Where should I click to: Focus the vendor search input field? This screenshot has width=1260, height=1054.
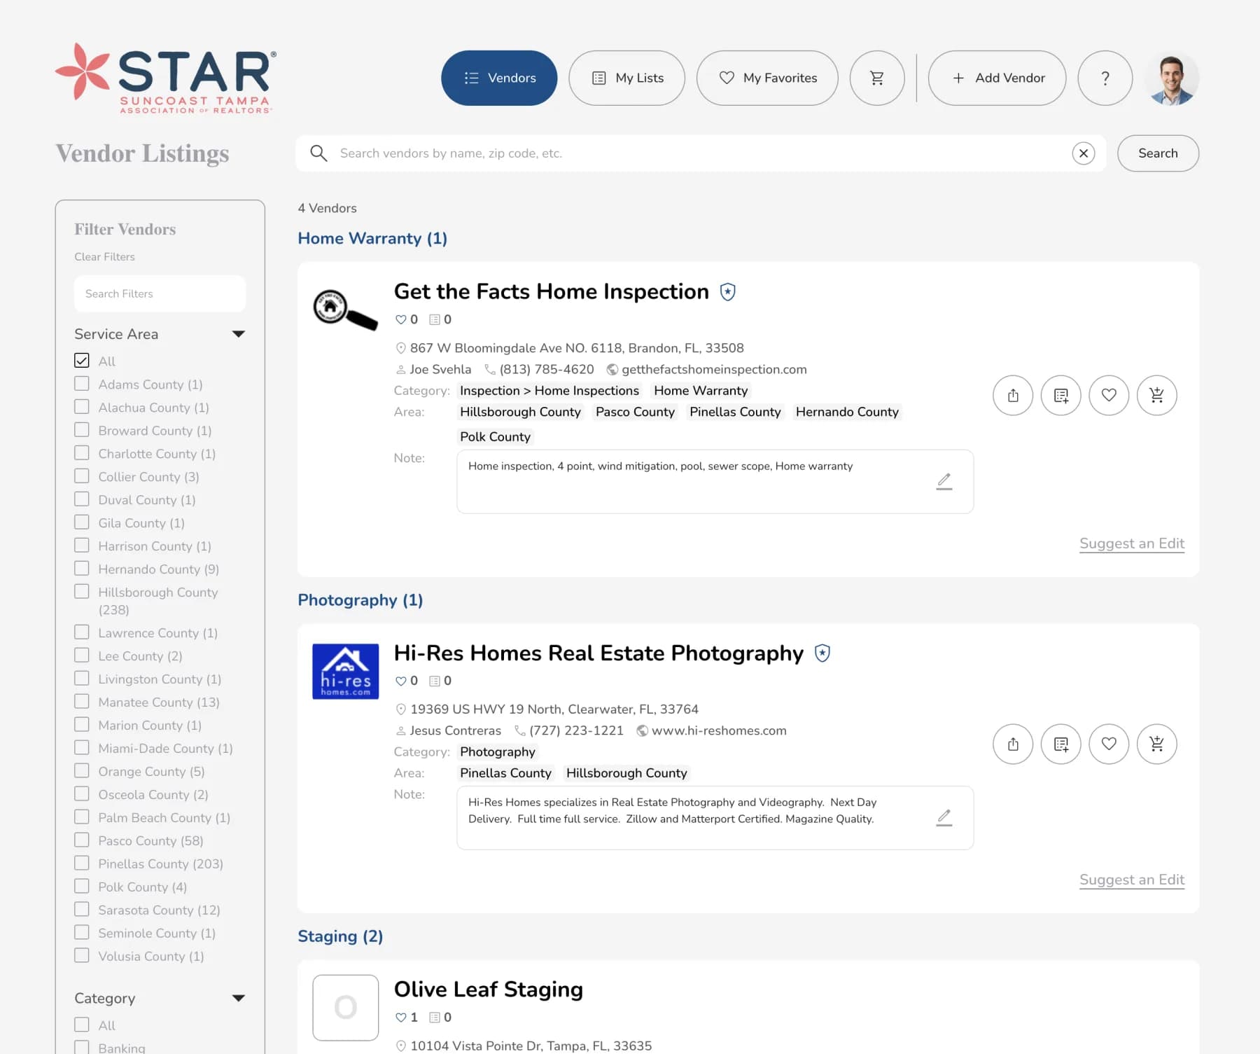[x=701, y=153]
